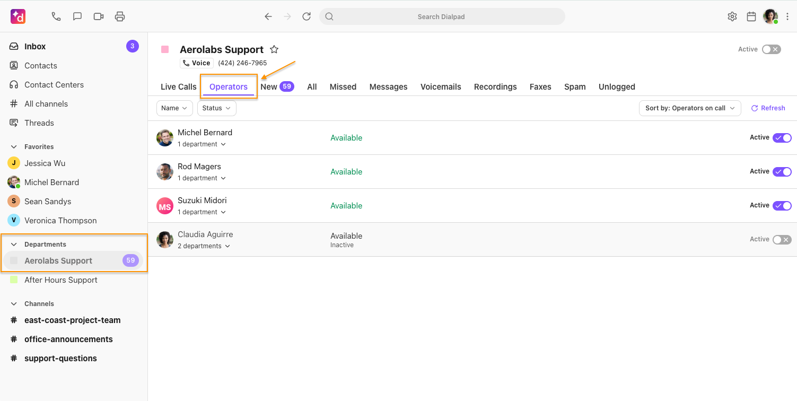Screen dimensions: 797x401
Task: Expand Suzuki Midori's 1 department list
Action: (x=202, y=212)
